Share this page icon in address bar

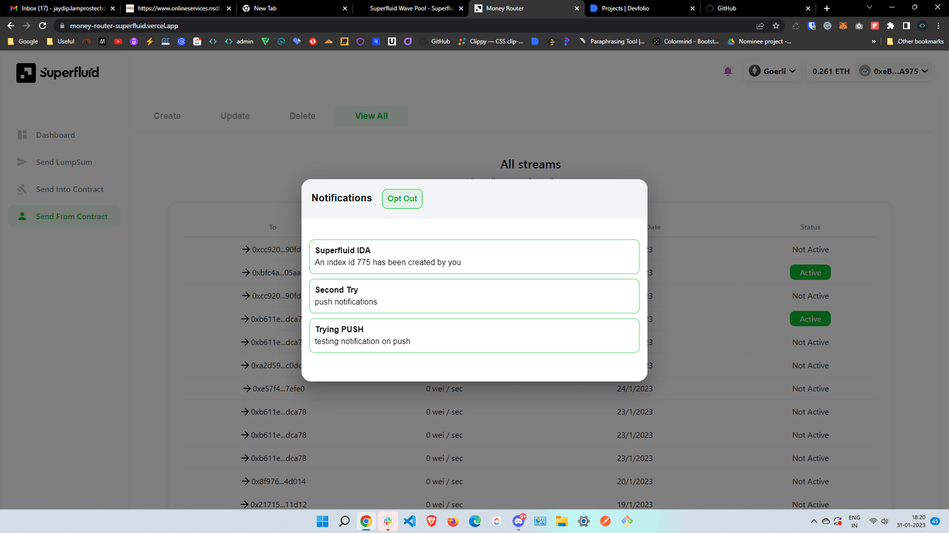coord(760,26)
